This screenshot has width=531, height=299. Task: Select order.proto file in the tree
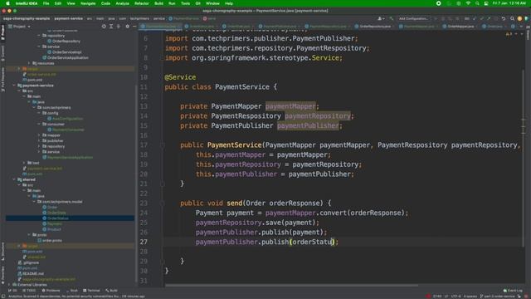(51, 240)
